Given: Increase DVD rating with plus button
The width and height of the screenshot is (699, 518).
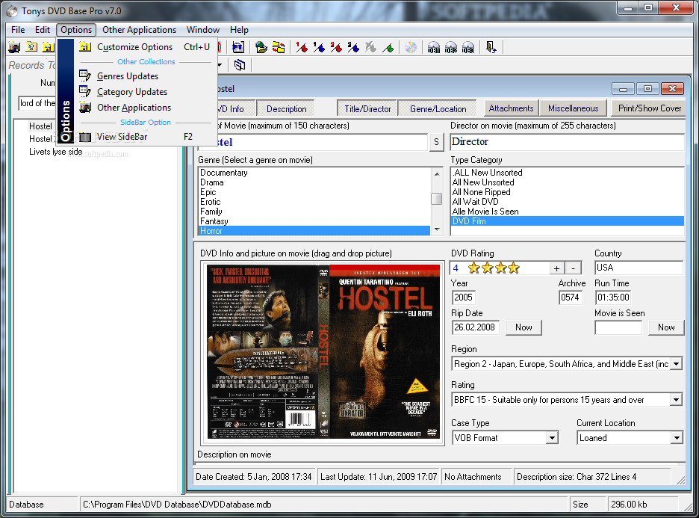Looking at the screenshot, I should [x=556, y=268].
